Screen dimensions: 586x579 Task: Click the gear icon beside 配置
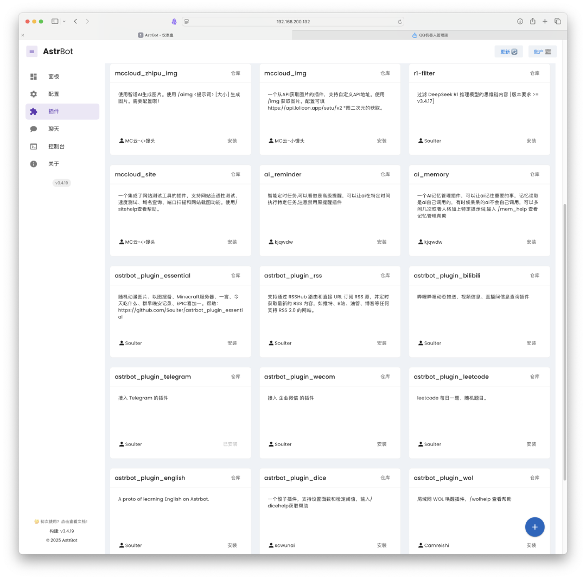click(34, 94)
